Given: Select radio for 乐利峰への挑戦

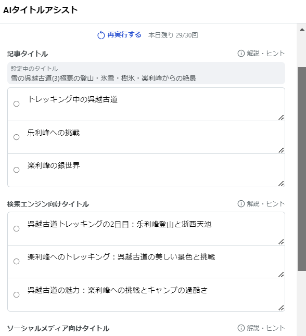Looking at the screenshot, I should [17, 137].
